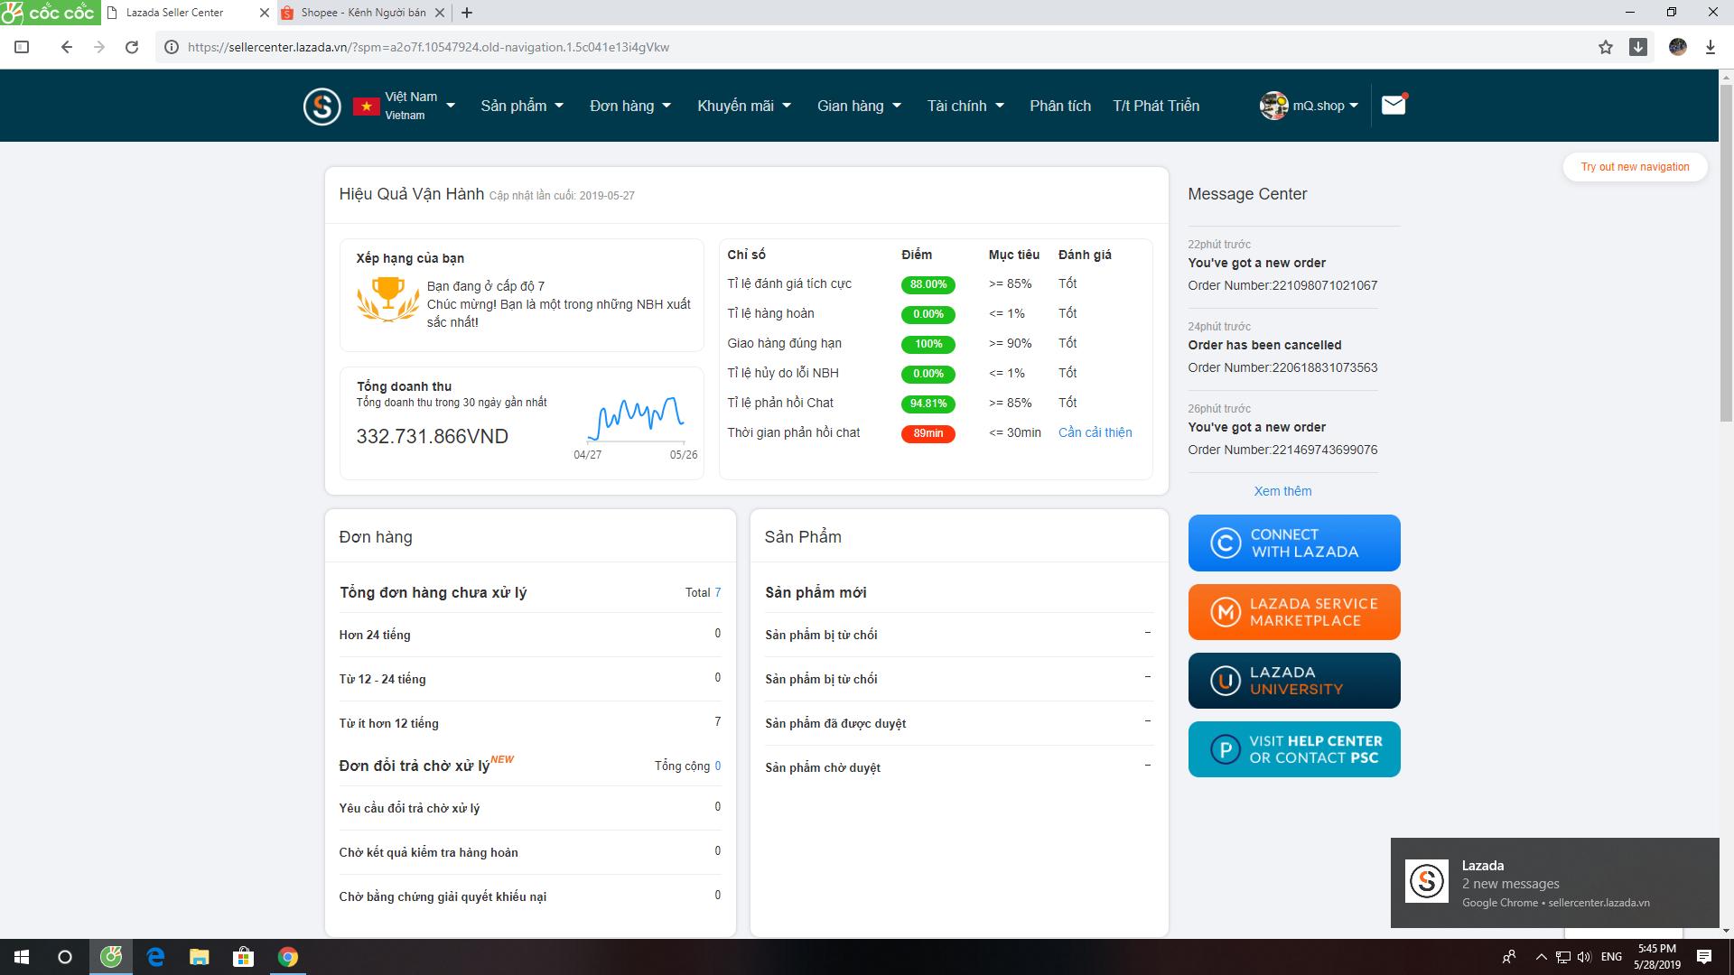Image resolution: width=1734 pixels, height=975 pixels.
Task: Open the envelope messages icon
Action: tap(1394, 106)
